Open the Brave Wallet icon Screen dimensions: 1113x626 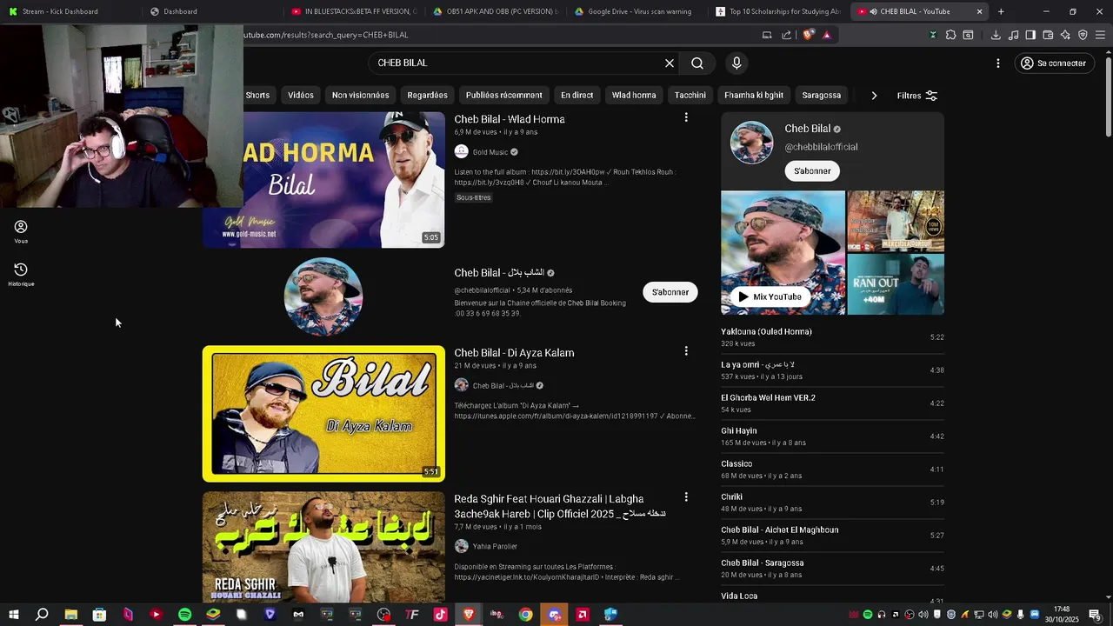1048,35
